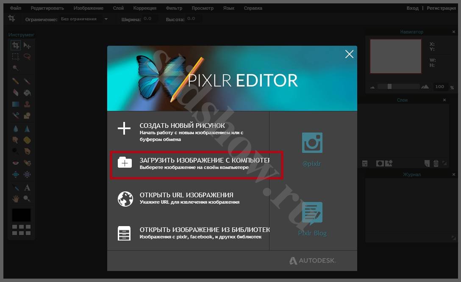The width and height of the screenshot is (461, 282).
Task: Select the Blur tool
Action: point(16,129)
